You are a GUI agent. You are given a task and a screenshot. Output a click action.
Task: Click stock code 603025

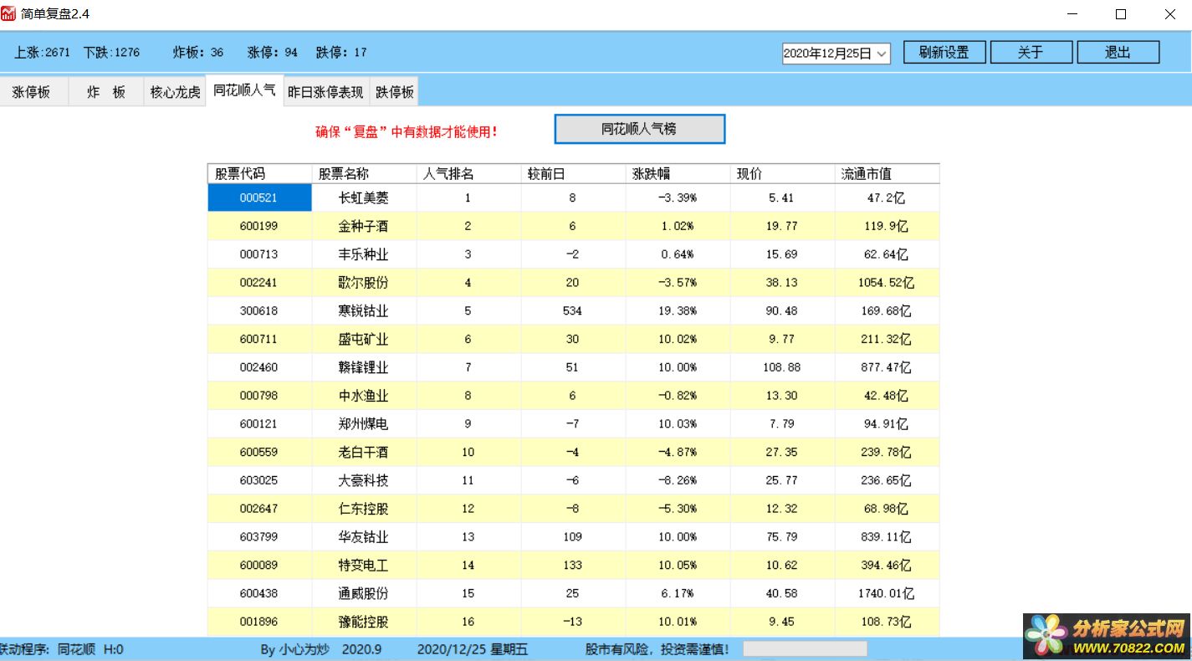(x=259, y=480)
